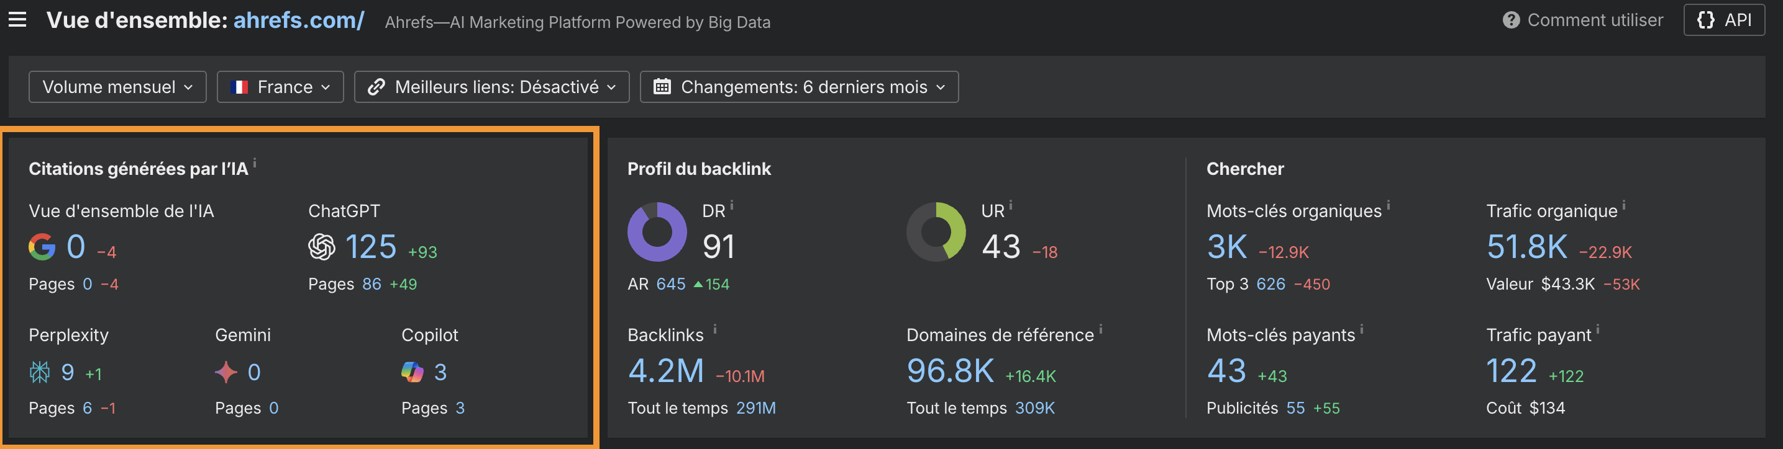Click the UR donut chart

936,232
